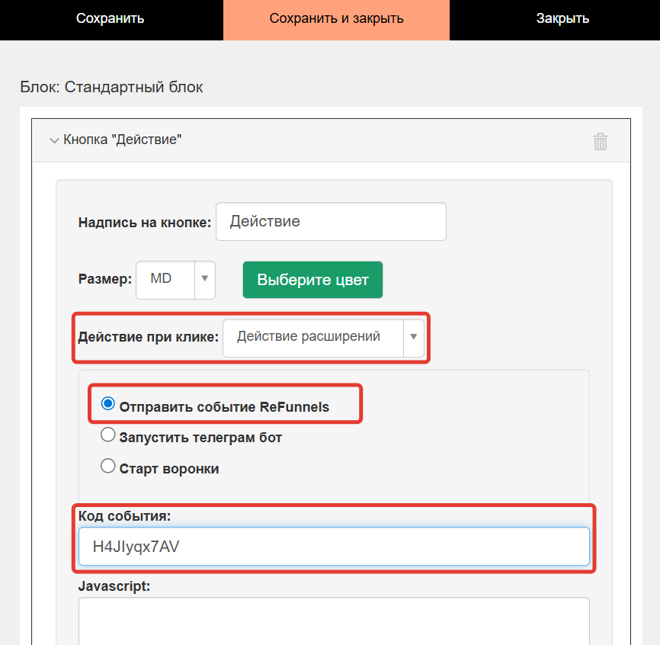Open the Выберите цвет color picker

point(312,279)
